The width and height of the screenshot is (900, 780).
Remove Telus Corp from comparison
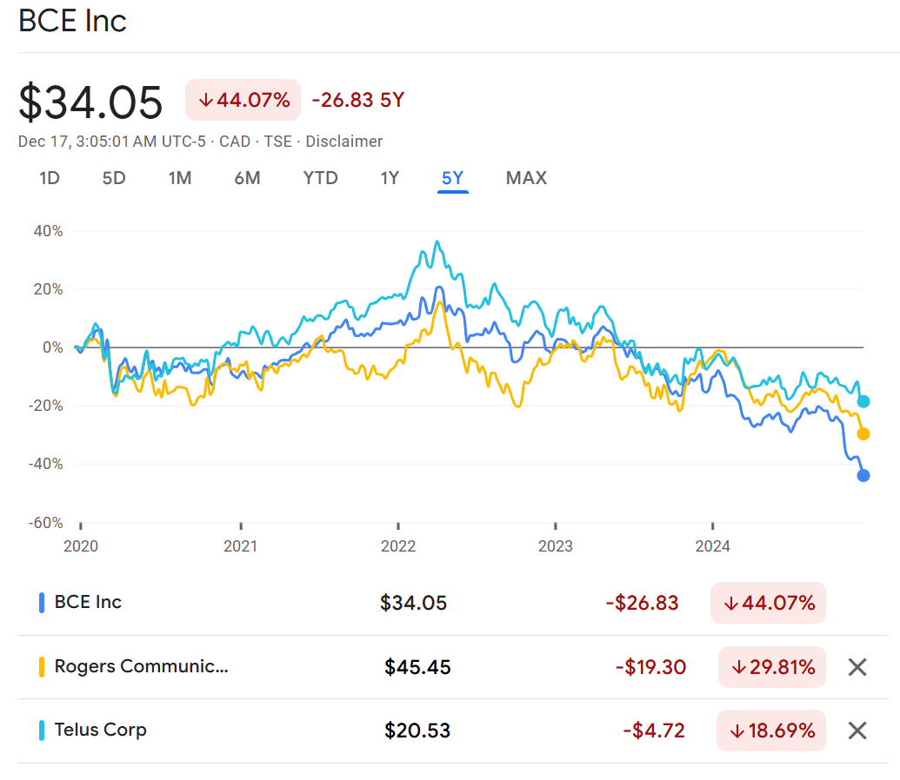tap(857, 730)
